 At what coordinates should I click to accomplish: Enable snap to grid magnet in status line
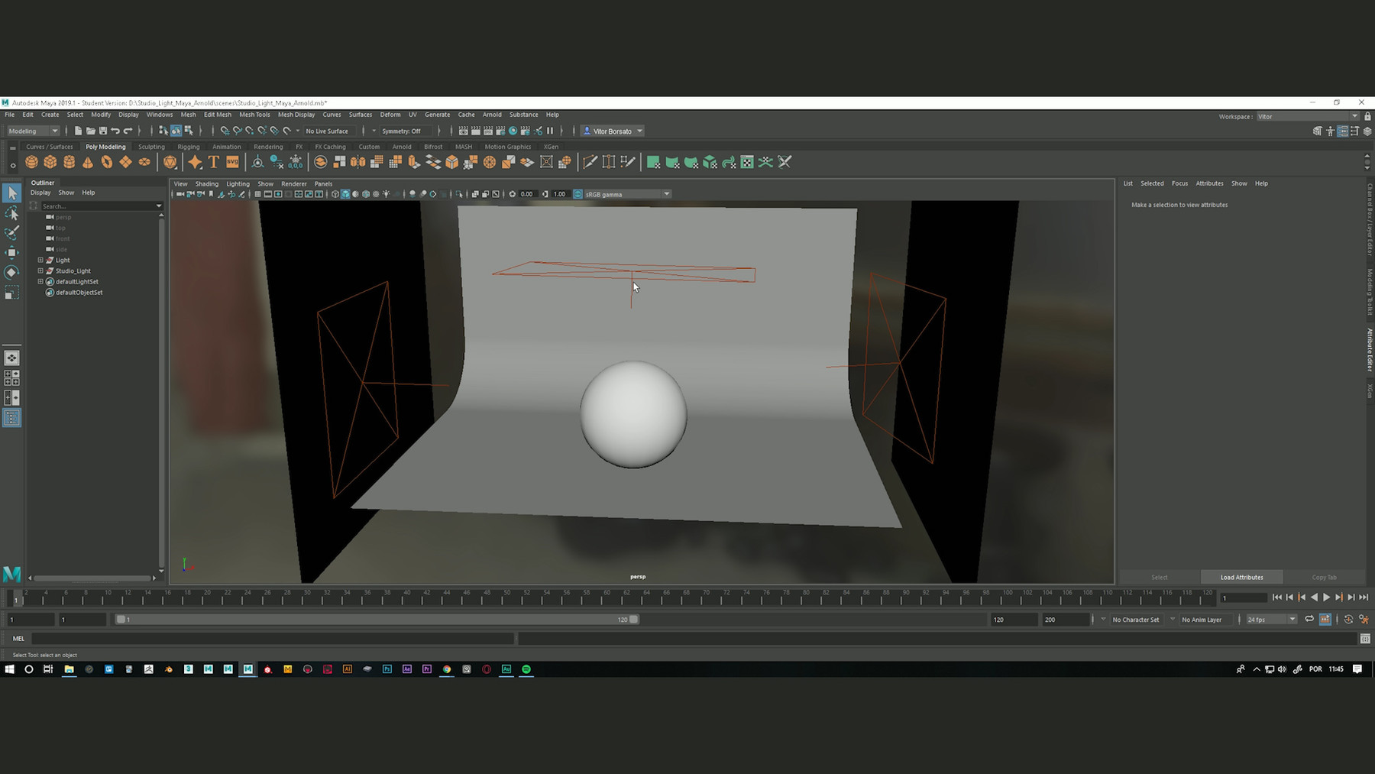tap(225, 131)
